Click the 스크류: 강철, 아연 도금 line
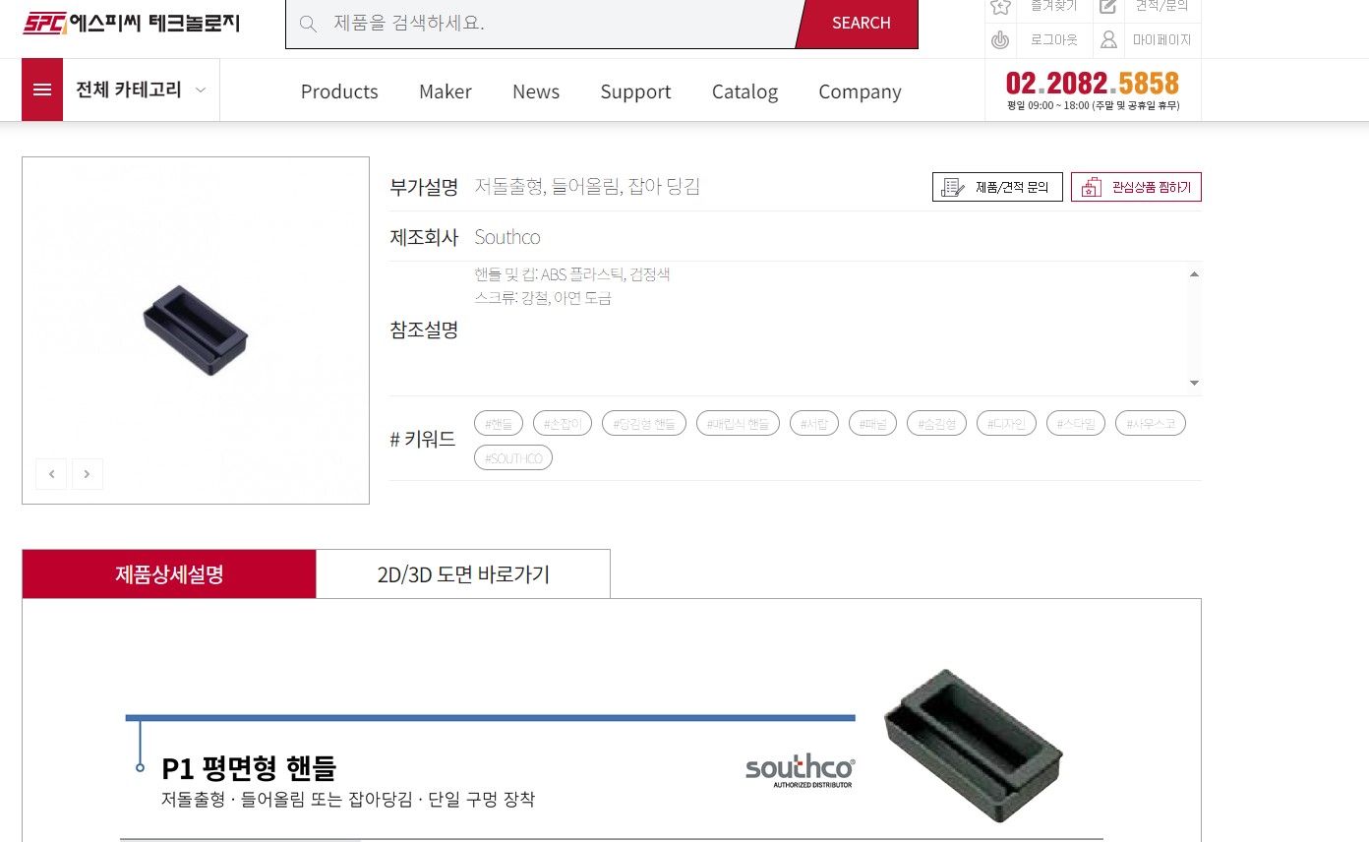 coord(543,298)
